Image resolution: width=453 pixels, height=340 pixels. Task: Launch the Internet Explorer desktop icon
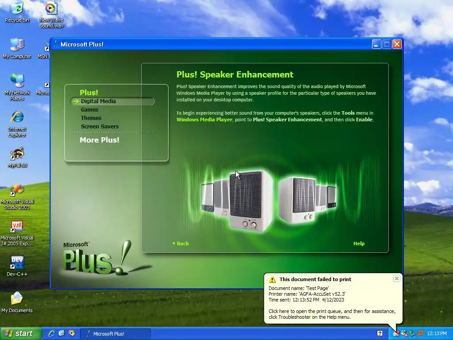coord(17,124)
